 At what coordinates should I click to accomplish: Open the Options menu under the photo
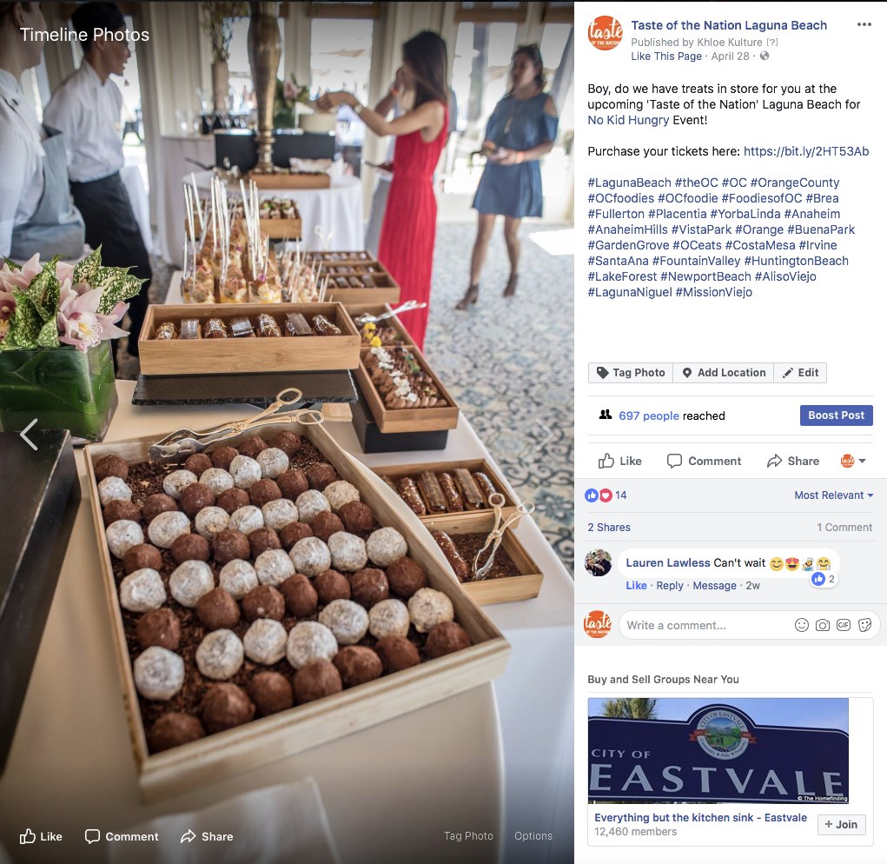(x=533, y=835)
